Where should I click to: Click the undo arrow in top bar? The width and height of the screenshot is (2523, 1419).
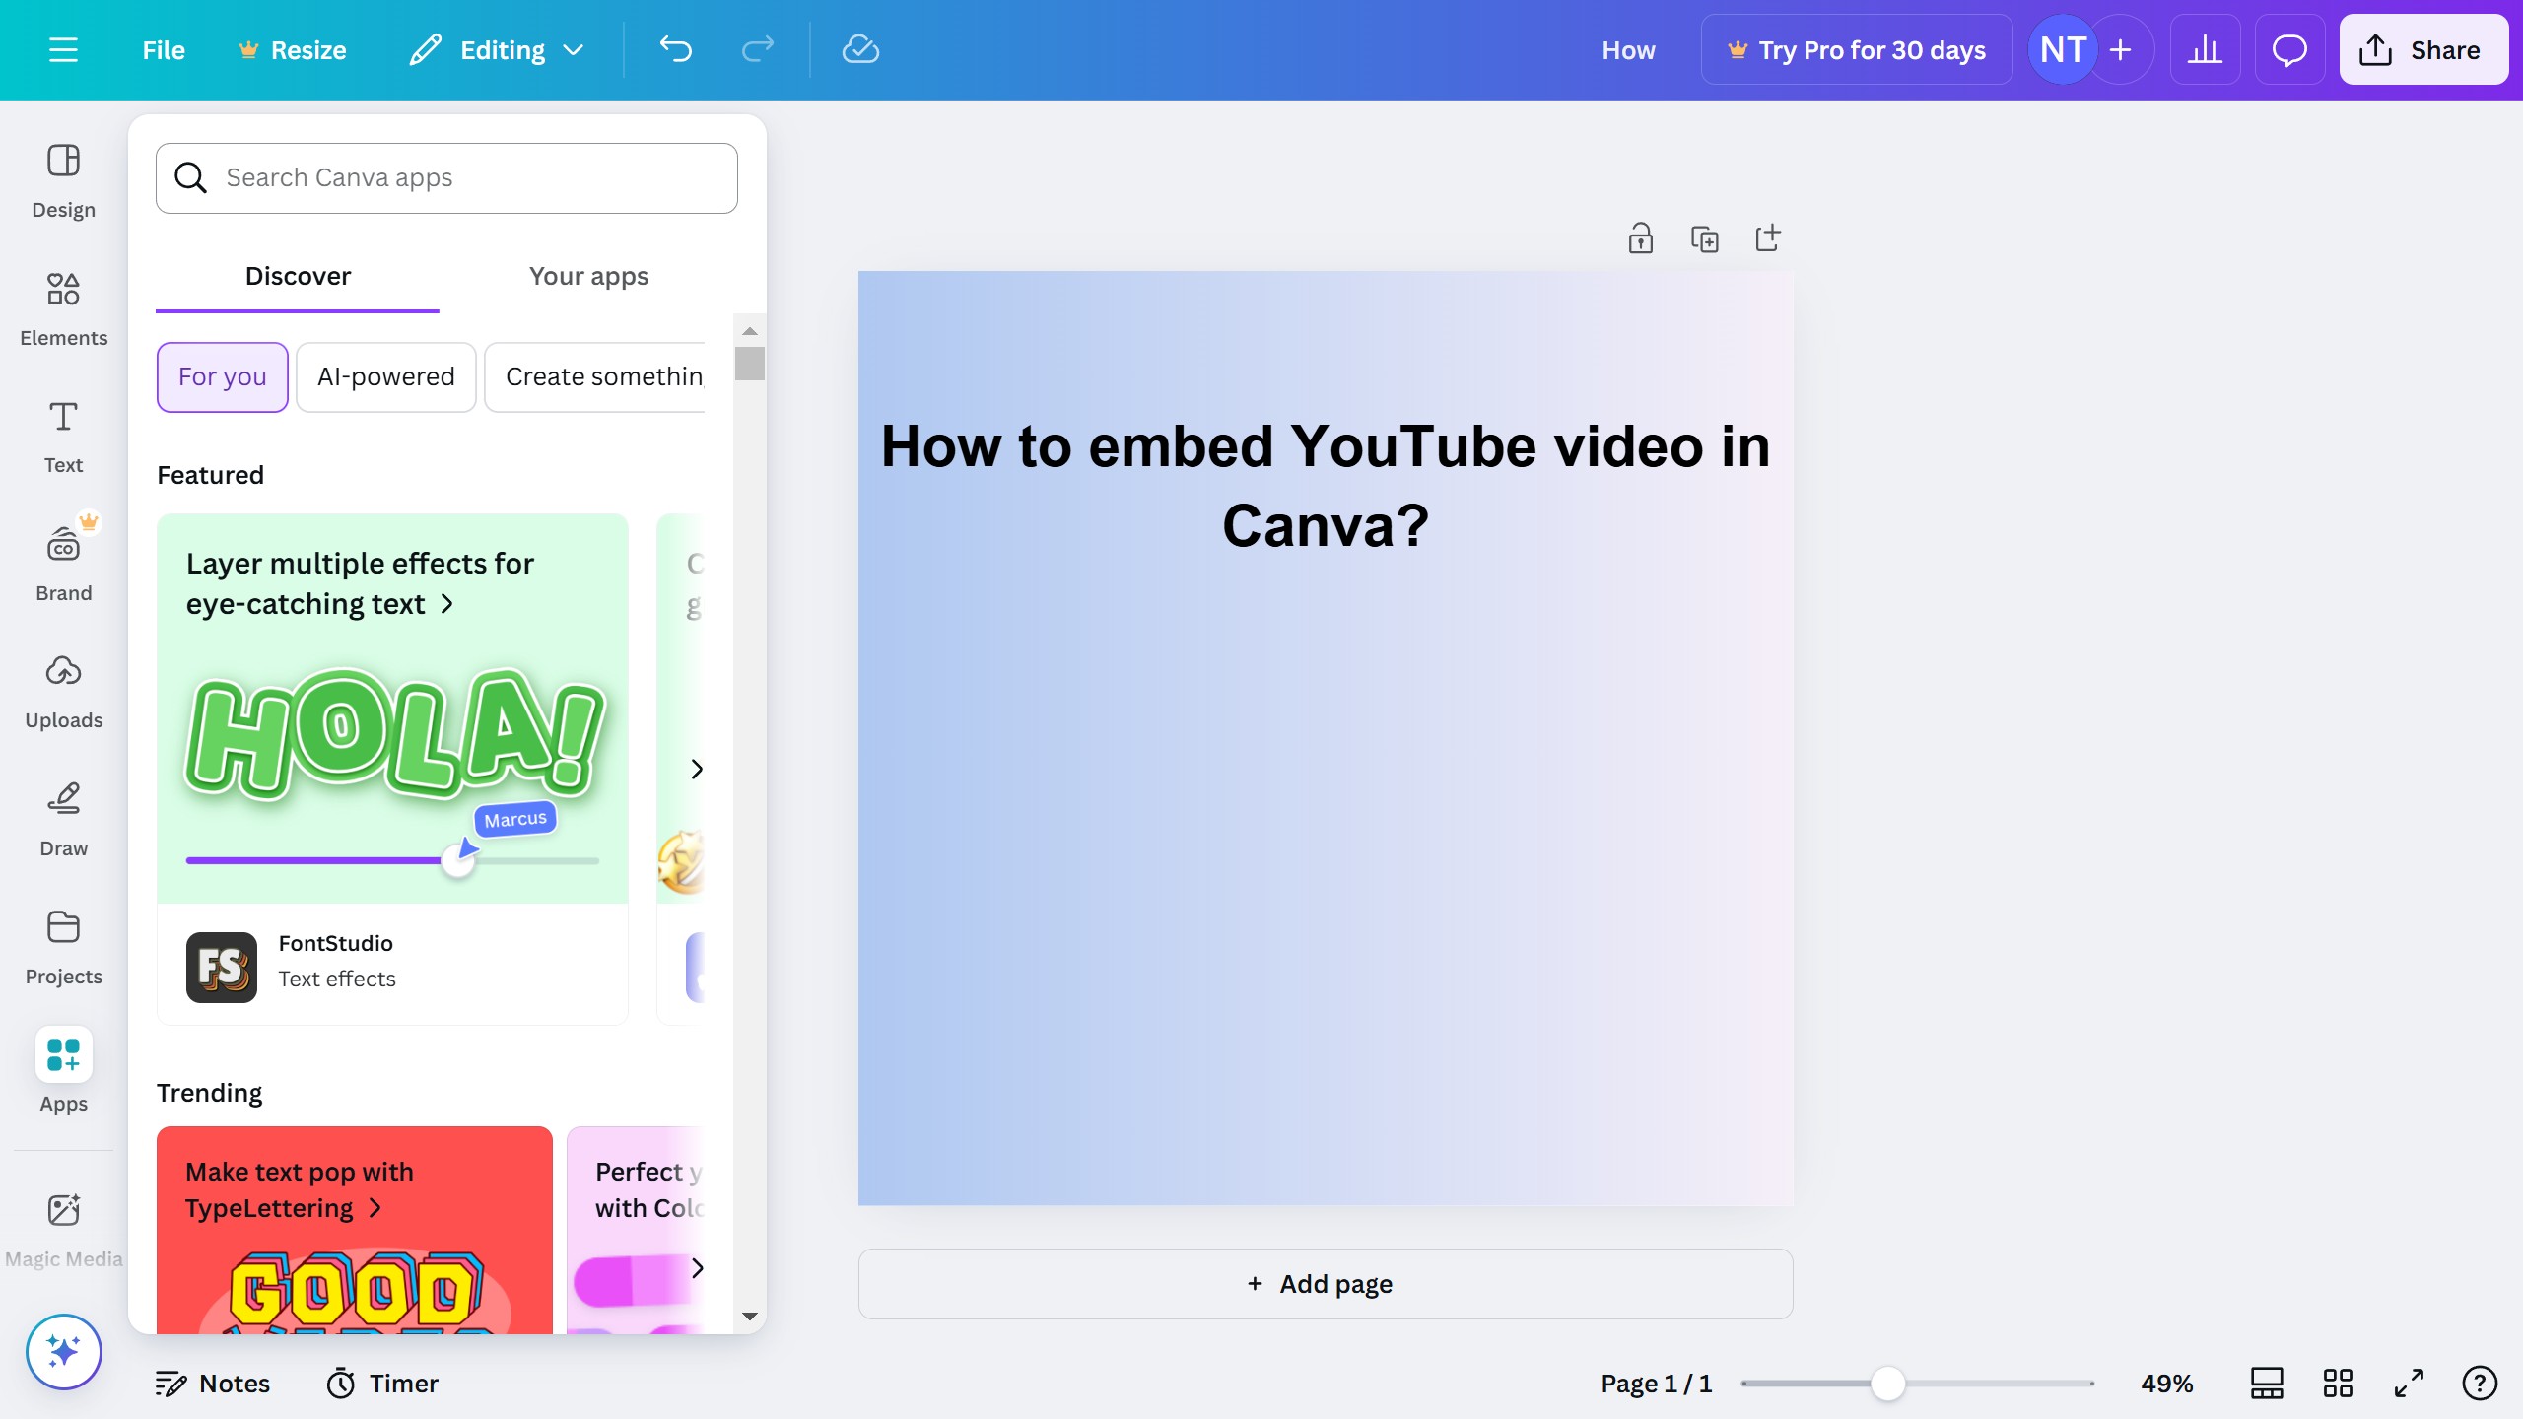point(676,49)
